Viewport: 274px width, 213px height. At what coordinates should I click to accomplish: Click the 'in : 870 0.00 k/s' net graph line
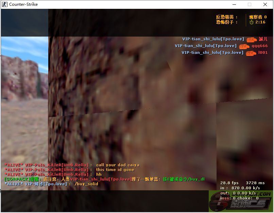(240, 188)
